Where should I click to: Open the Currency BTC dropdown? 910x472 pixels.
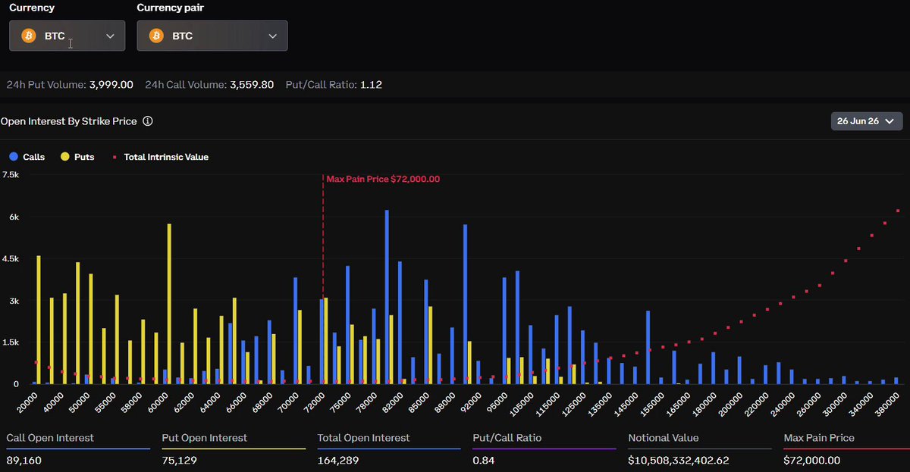(67, 36)
